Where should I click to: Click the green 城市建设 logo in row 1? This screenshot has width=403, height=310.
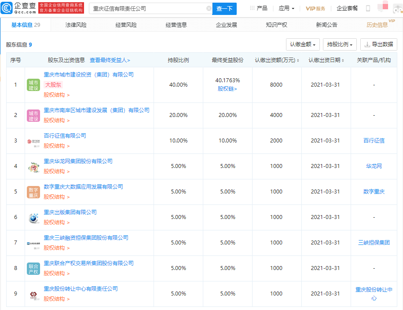33,85
